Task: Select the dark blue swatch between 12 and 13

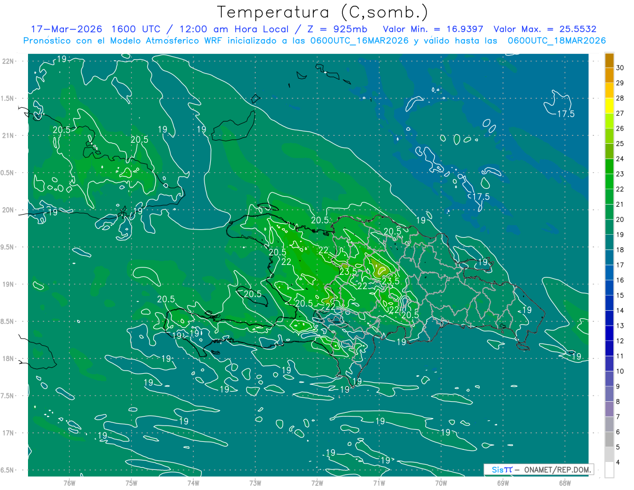Action: [610, 334]
